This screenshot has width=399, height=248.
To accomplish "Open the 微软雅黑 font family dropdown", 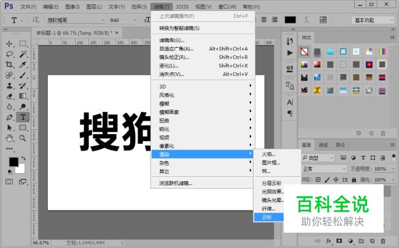I will click(x=76, y=20).
